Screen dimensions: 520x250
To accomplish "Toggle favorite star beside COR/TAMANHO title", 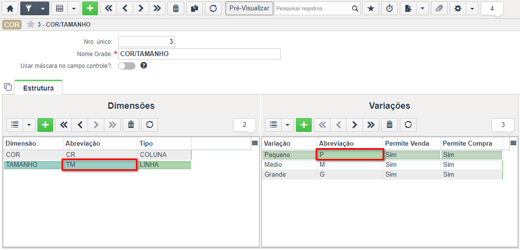I will pos(31,24).
